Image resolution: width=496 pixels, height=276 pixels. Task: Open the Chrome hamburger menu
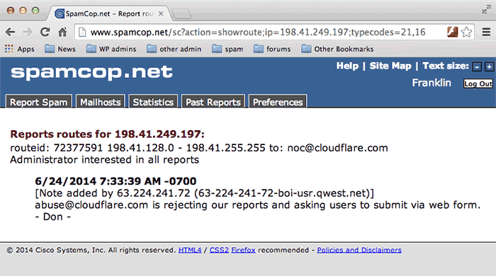(x=486, y=32)
